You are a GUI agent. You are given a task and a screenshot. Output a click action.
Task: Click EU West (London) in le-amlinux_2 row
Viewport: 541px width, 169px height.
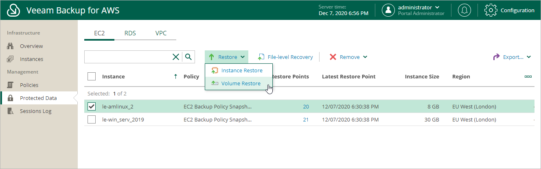point(474,106)
